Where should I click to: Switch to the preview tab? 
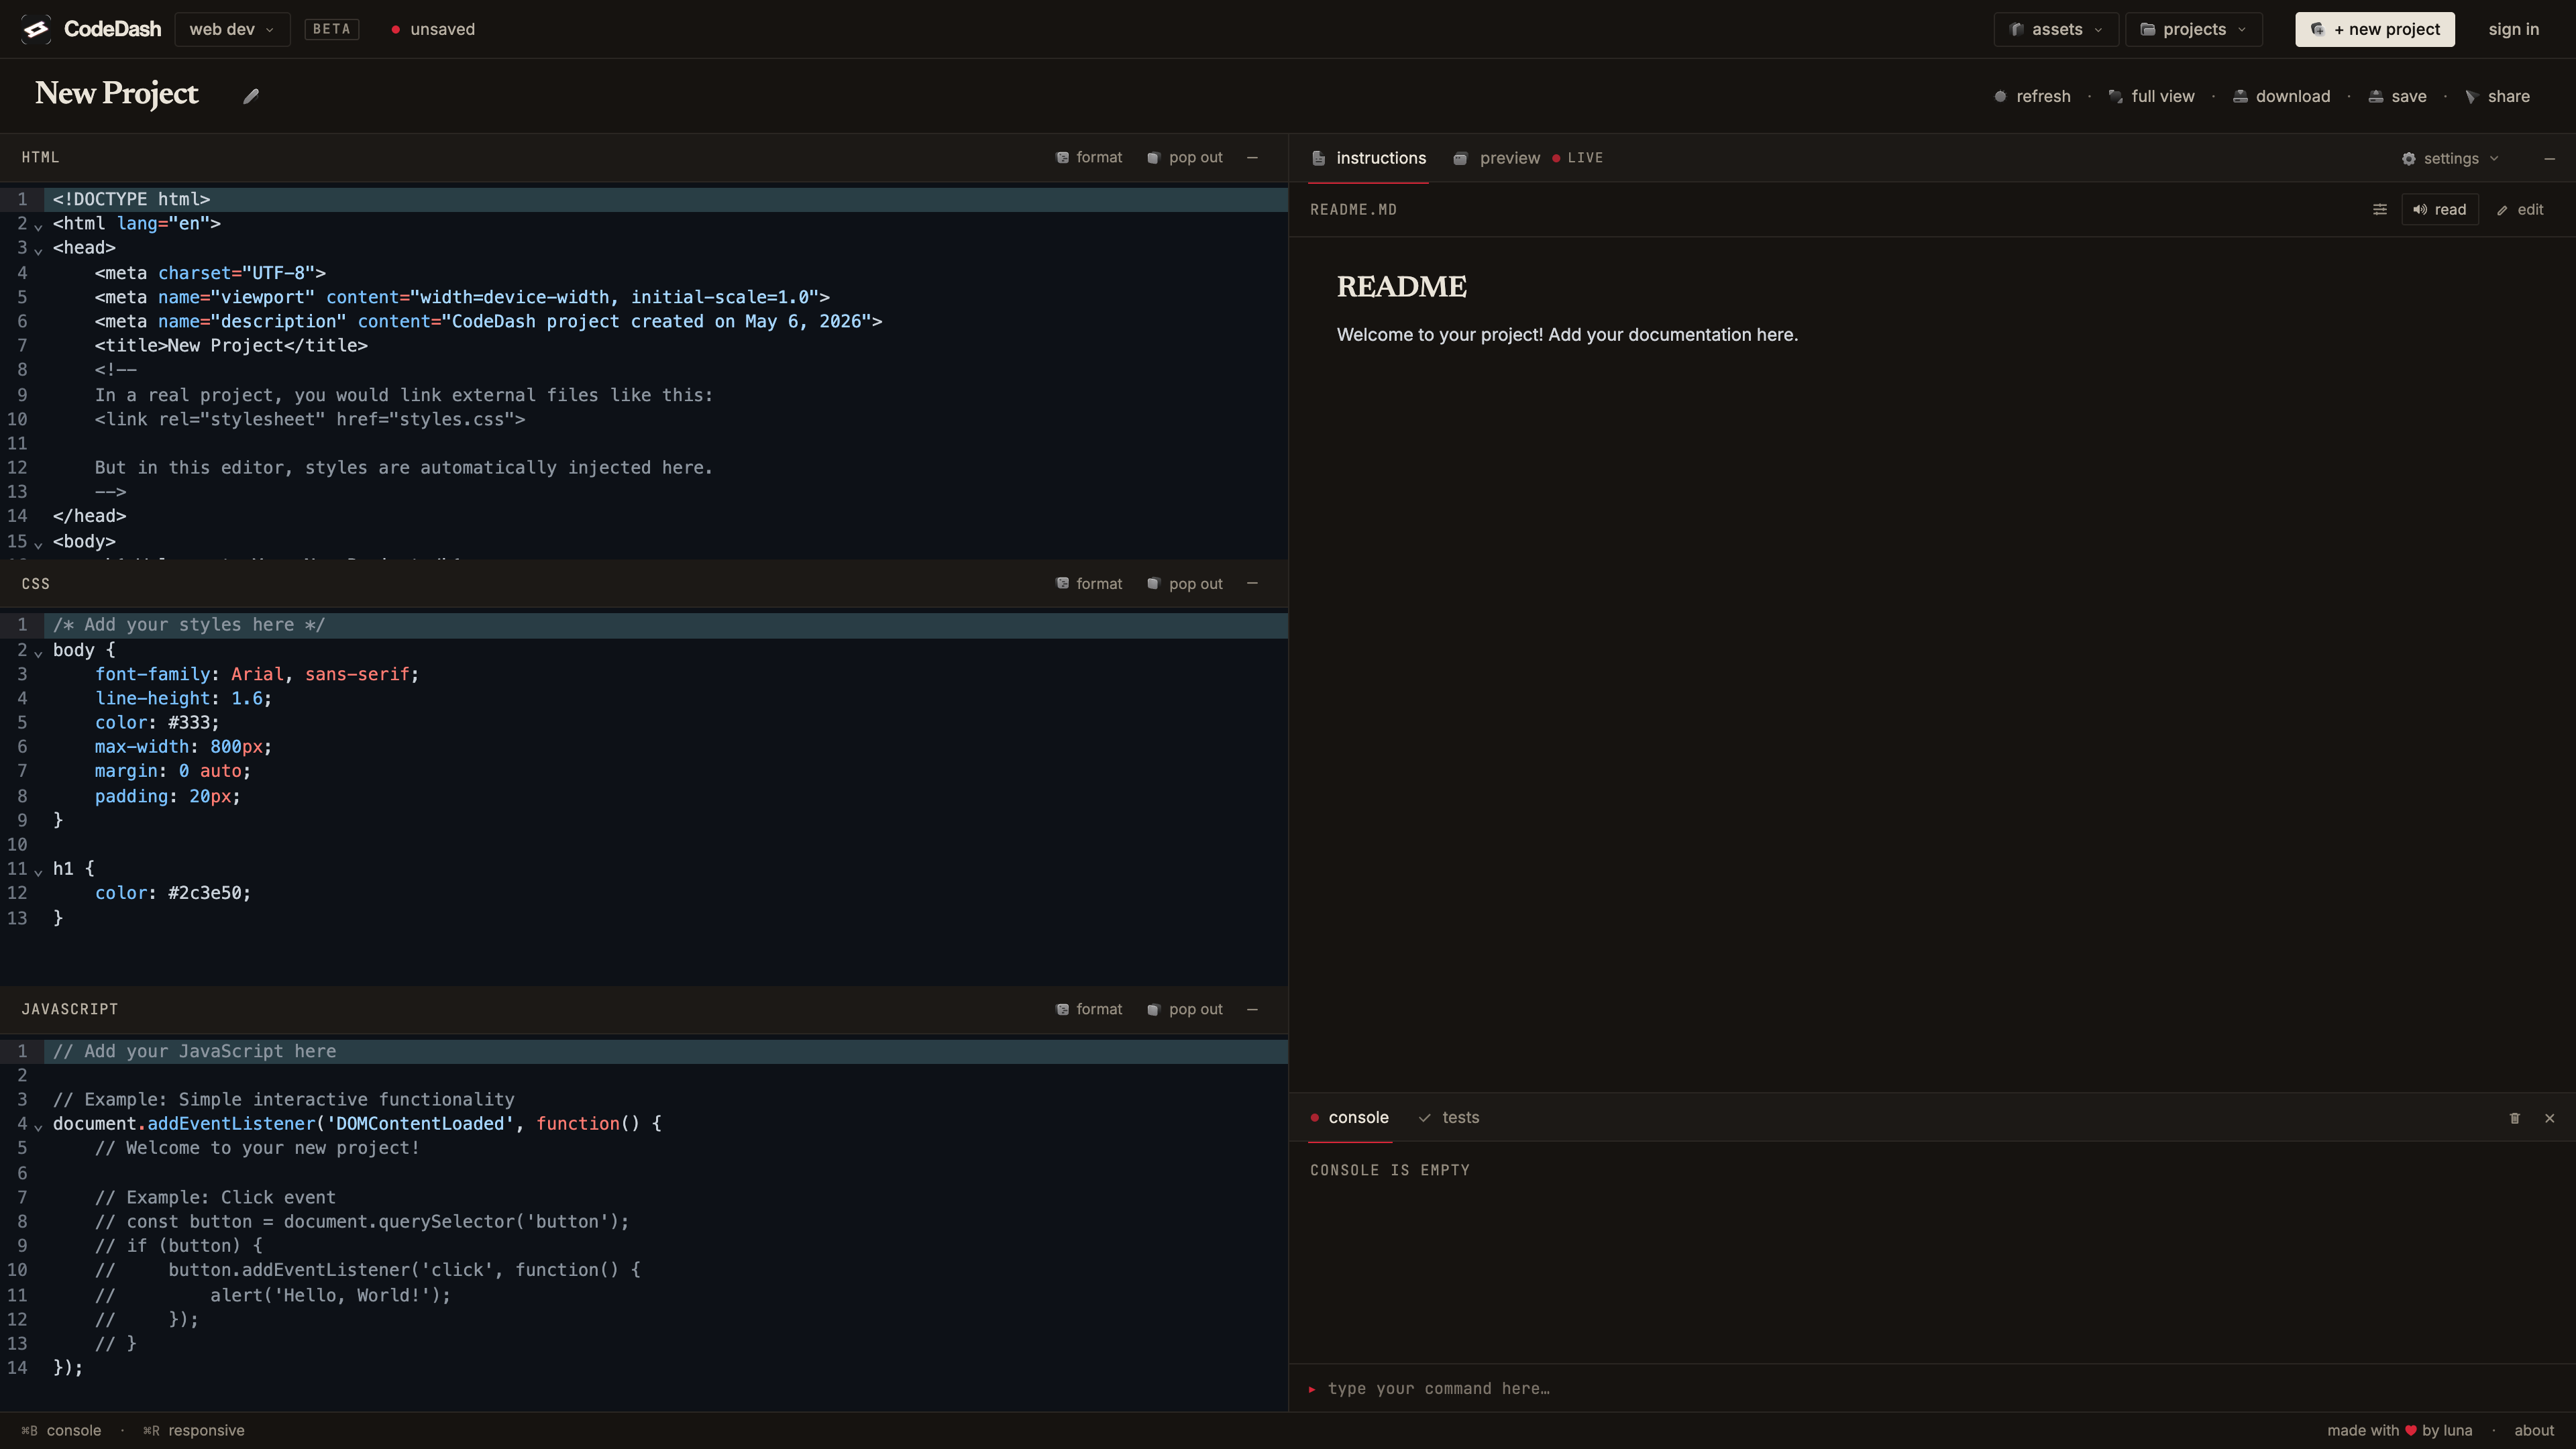click(1497, 158)
